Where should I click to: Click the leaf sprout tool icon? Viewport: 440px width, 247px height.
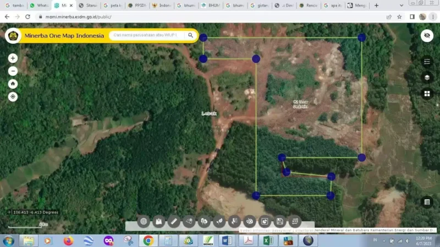coord(219,222)
